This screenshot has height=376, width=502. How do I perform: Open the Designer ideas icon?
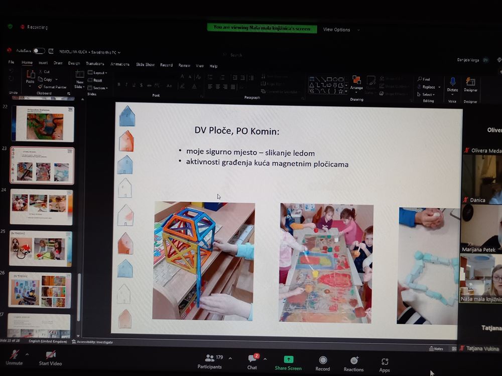(470, 82)
